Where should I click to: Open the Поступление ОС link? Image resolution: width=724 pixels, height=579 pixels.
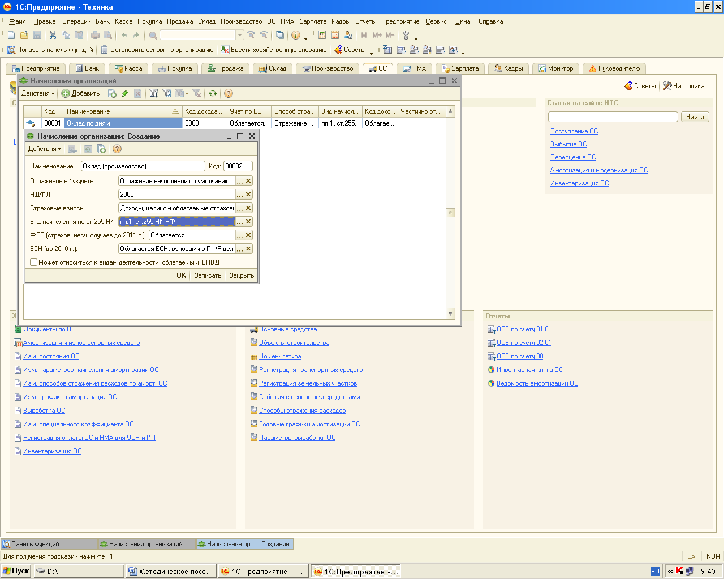pyautogui.click(x=574, y=131)
